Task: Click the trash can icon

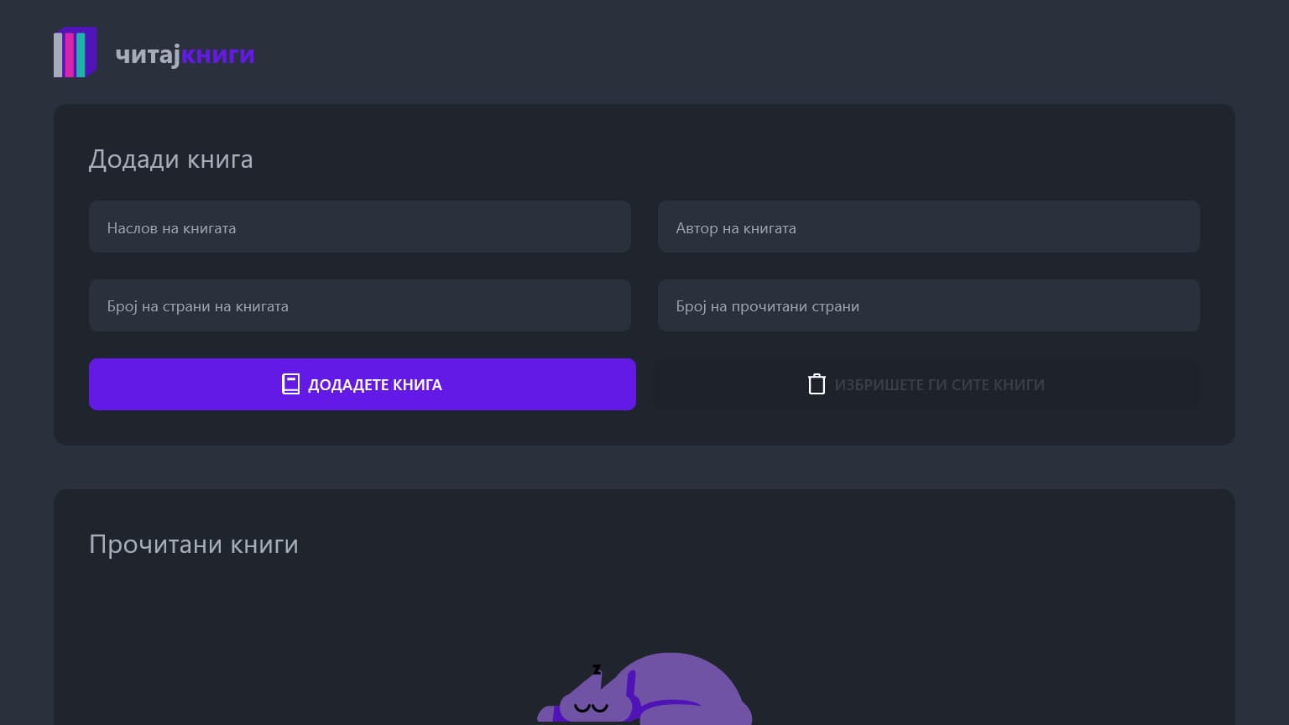Action: pyautogui.click(x=817, y=384)
